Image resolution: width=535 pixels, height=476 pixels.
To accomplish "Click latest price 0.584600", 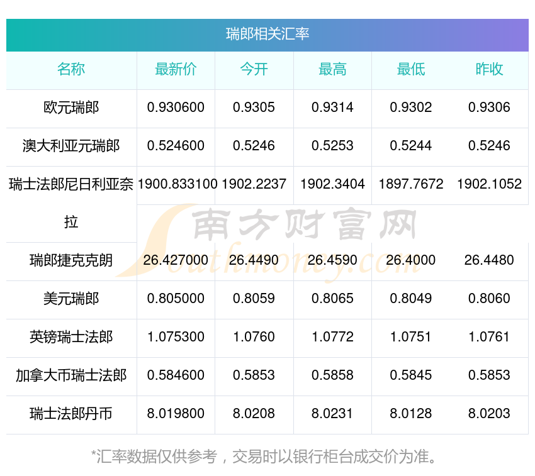I will click(x=176, y=375).
